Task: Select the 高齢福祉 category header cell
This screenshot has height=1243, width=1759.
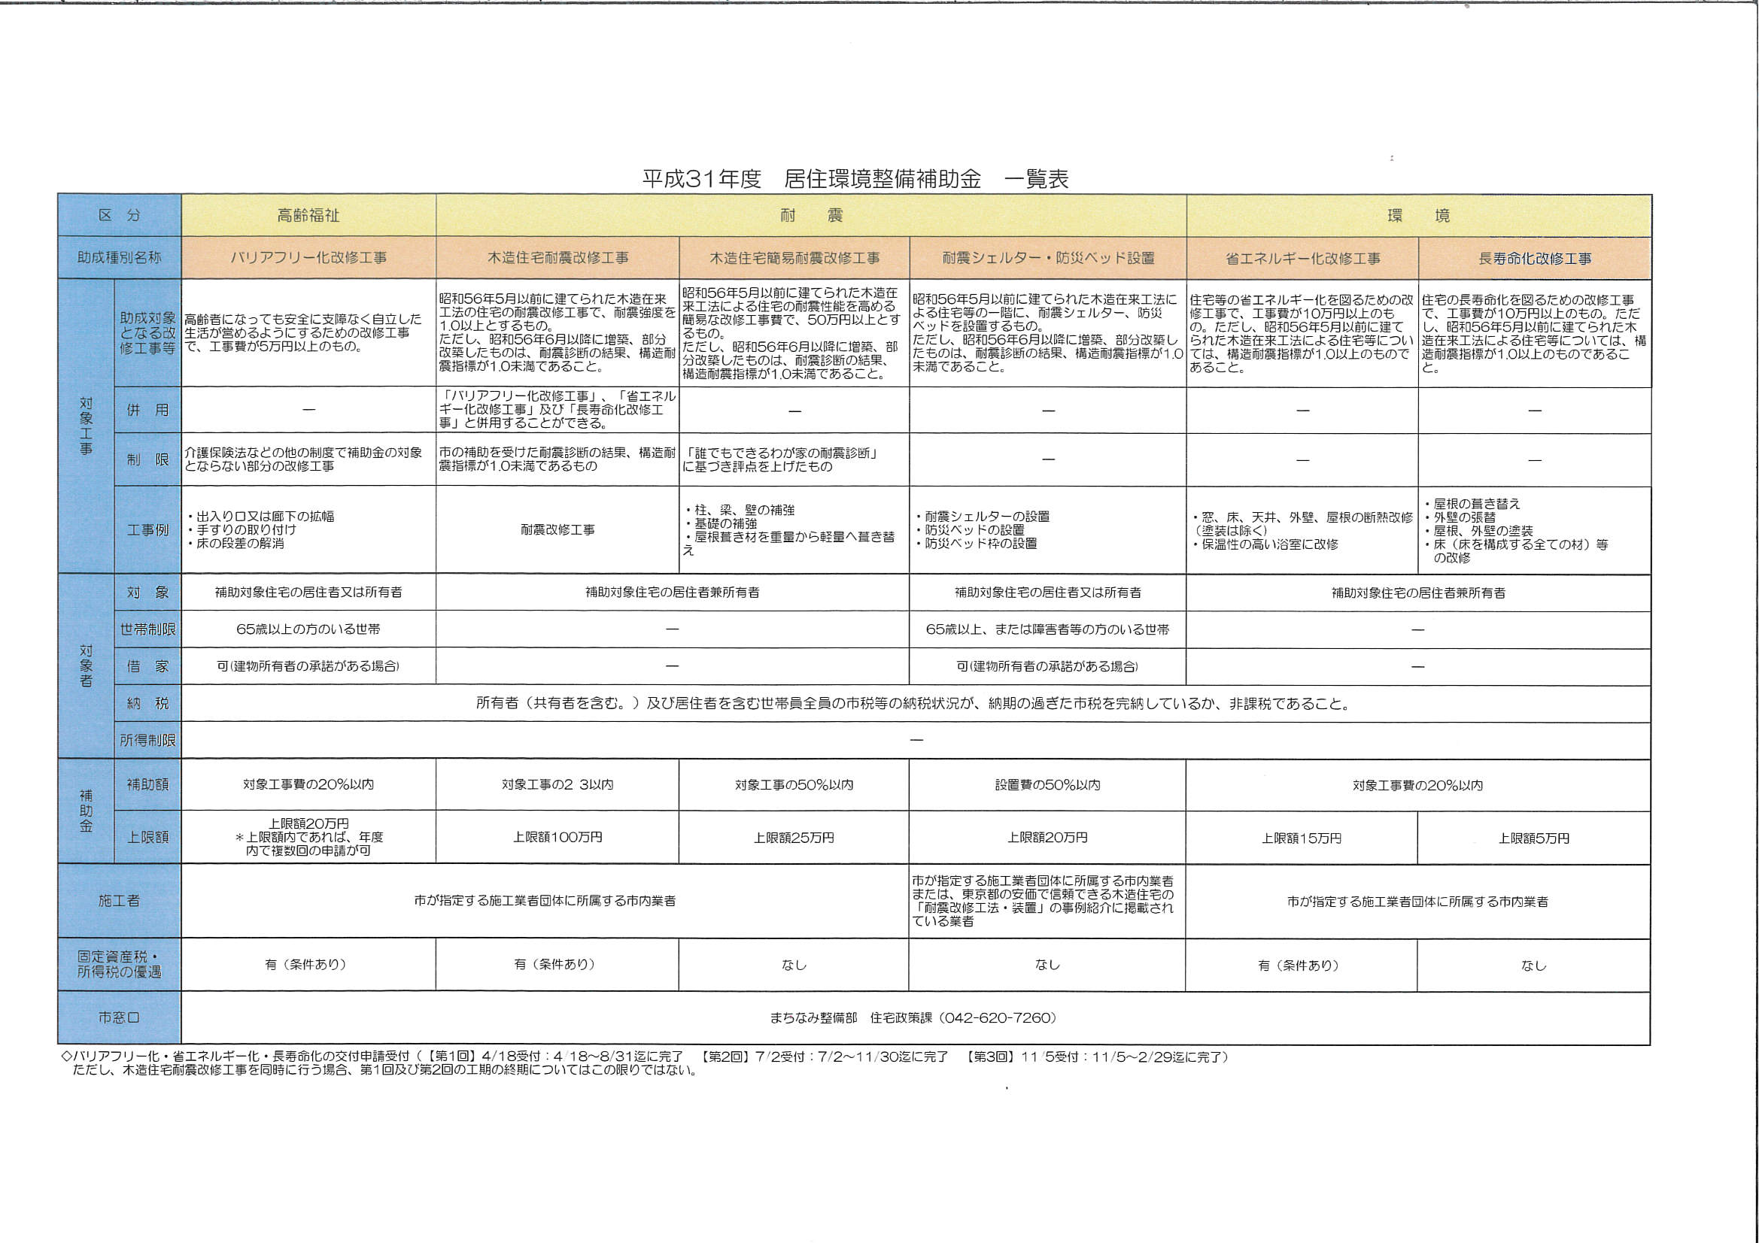Action: pos(308,216)
